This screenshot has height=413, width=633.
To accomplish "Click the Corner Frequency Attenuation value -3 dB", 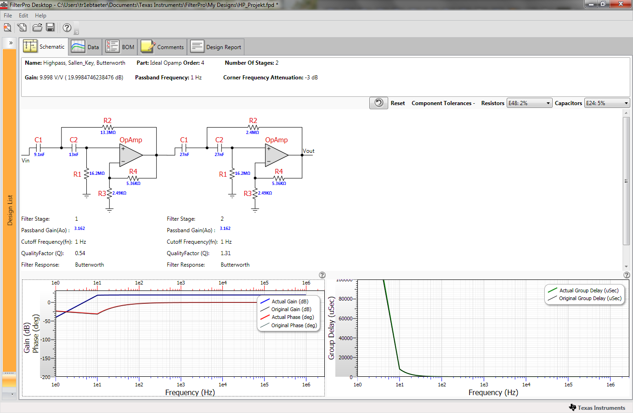I will (x=311, y=78).
